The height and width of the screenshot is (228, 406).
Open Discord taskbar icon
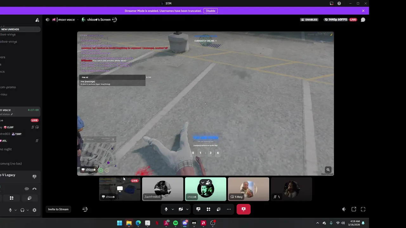click(185, 223)
